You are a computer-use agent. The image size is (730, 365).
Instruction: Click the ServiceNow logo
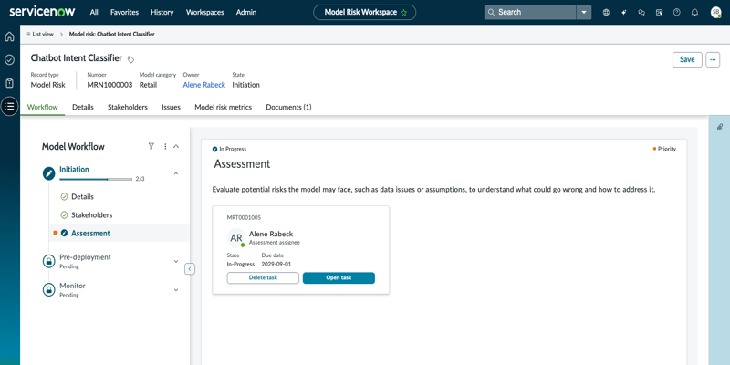(x=42, y=12)
